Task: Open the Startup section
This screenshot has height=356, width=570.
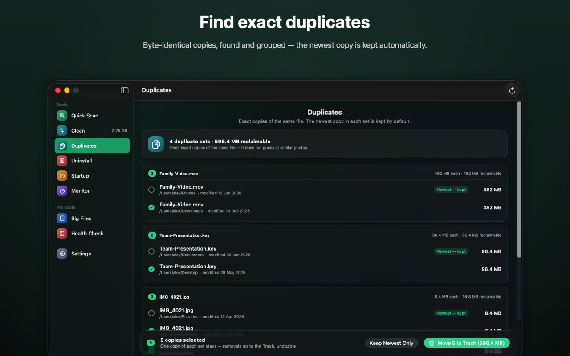Action: tap(92, 176)
